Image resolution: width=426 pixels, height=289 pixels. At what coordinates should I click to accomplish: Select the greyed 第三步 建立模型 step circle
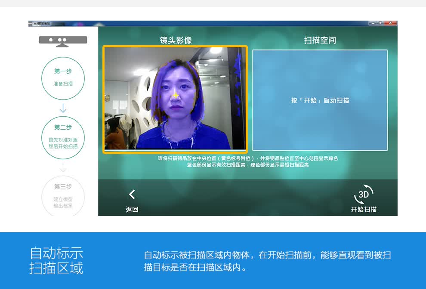click(63, 196)
